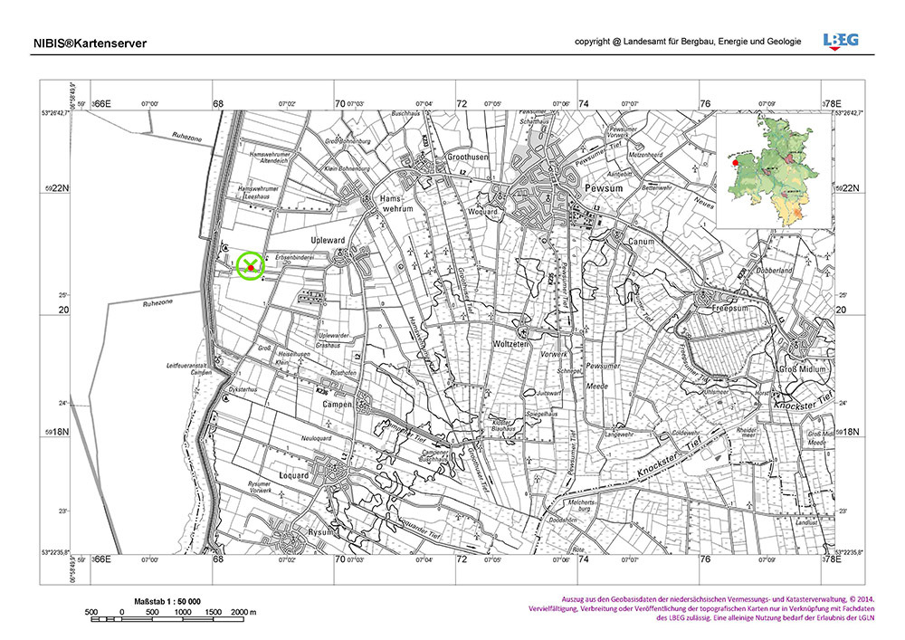
Task: Select the Pewsumer Meede label
Action: tap(602, 376)
